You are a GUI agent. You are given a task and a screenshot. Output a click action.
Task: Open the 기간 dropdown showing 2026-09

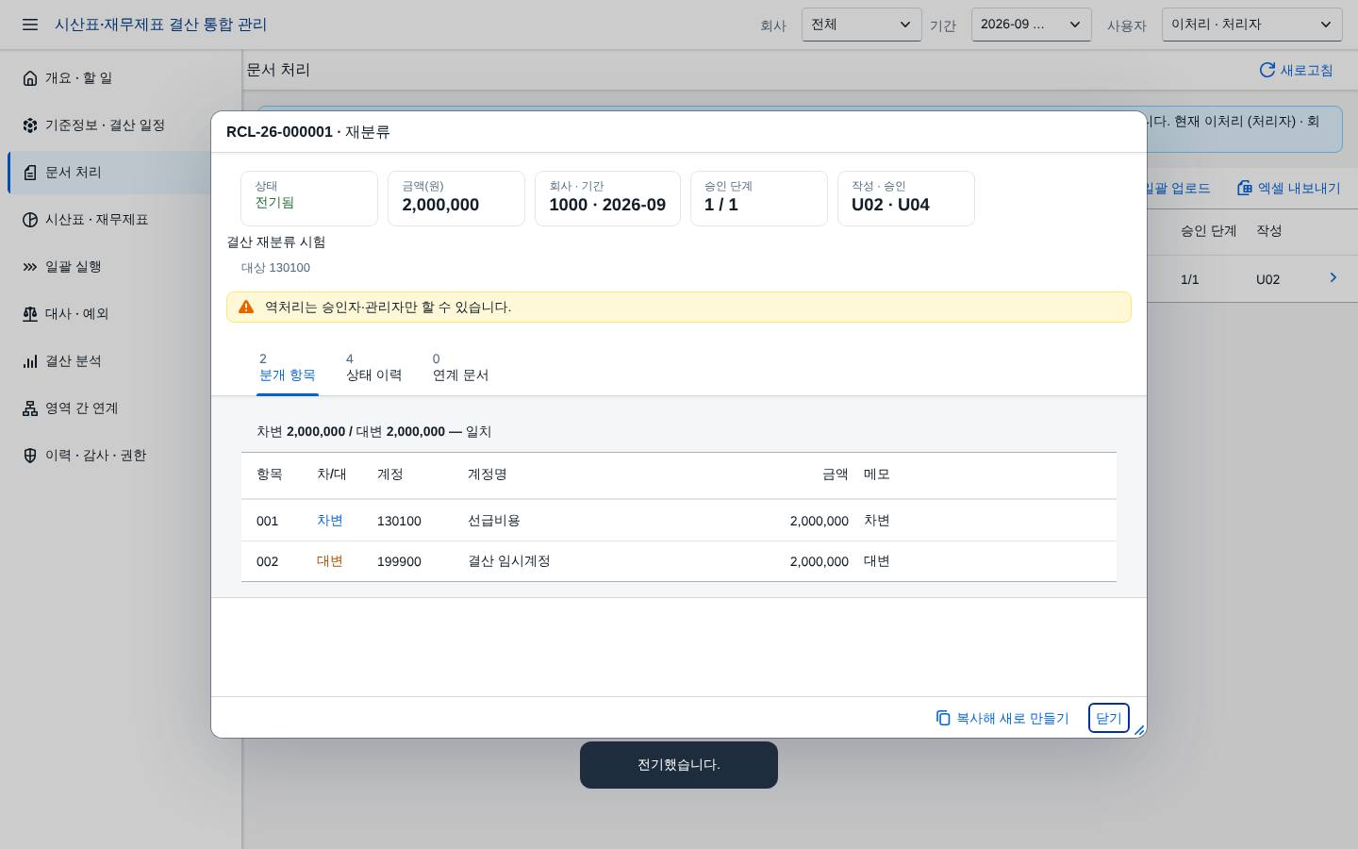1031,25
